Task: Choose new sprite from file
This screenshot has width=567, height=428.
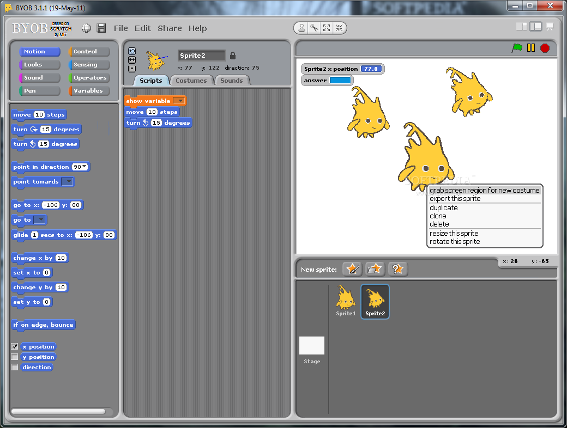Action: click(375, 268)
